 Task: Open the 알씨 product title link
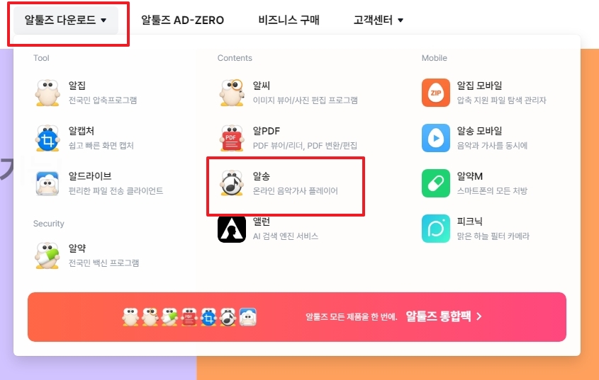point(262,86)
